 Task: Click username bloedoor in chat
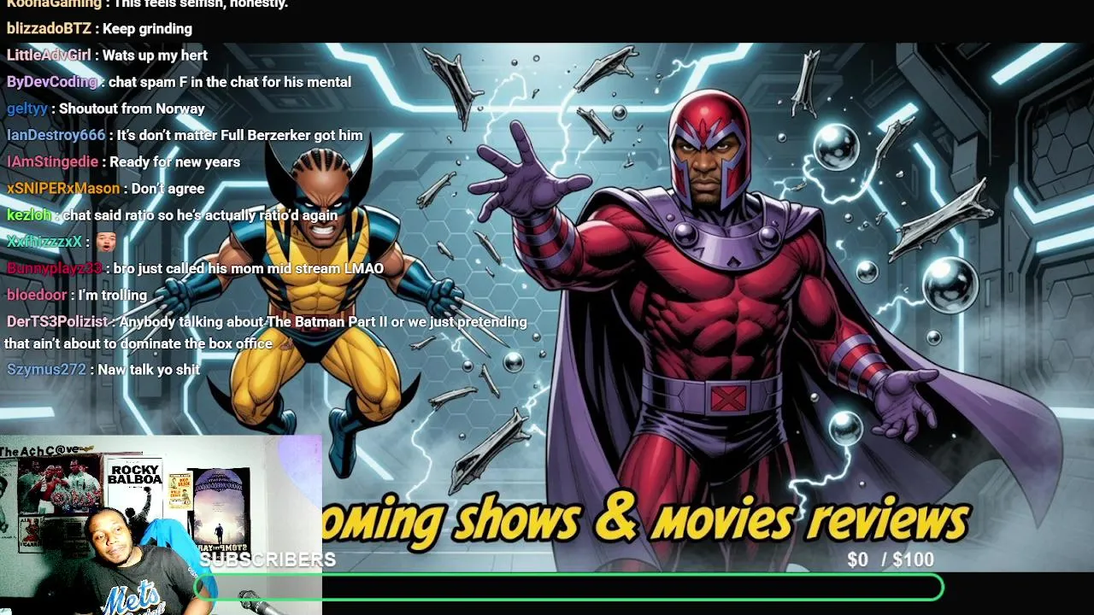[x=37, y=295]
